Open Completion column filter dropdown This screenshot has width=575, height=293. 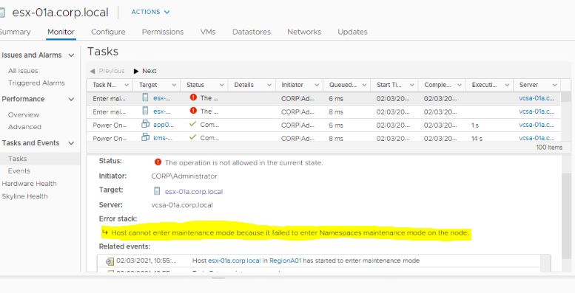point(459,85)
